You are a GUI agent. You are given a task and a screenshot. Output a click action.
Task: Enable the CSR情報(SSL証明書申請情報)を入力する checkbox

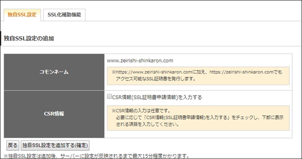coord(109,96)
